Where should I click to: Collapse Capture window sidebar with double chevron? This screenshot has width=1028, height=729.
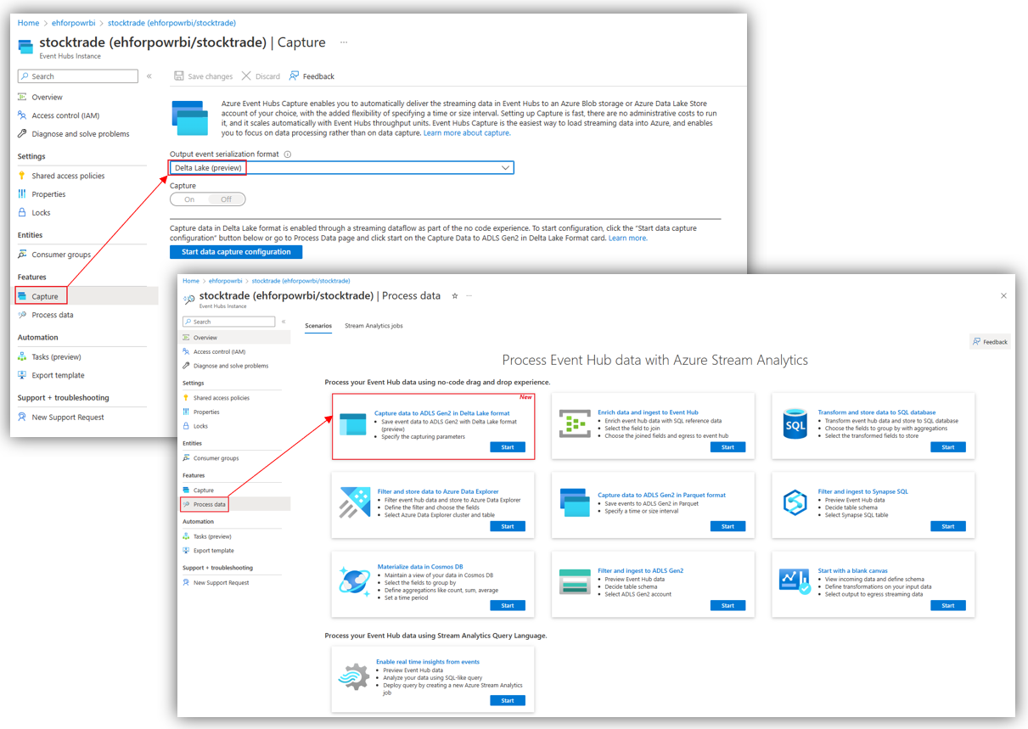tap(149, 76)
